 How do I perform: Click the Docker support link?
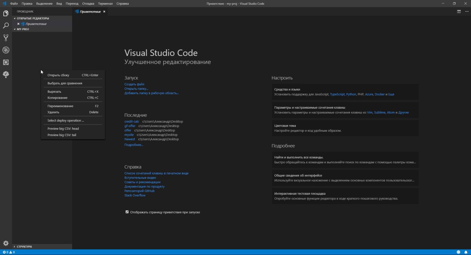[379, 94]
